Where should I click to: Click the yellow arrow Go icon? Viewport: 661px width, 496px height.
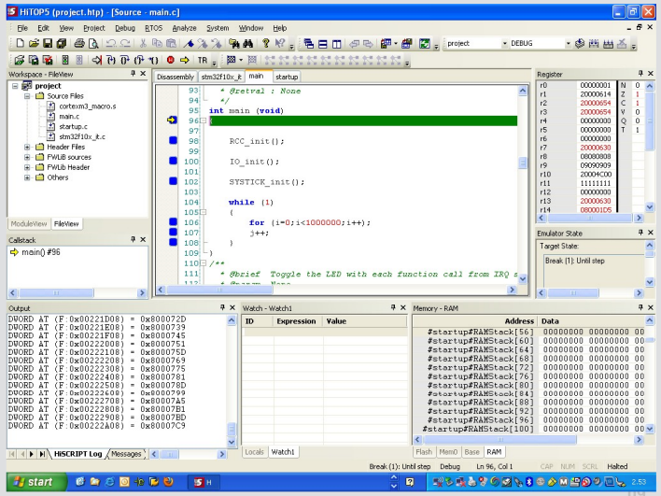pyautogui.click(x=184, y=60)
